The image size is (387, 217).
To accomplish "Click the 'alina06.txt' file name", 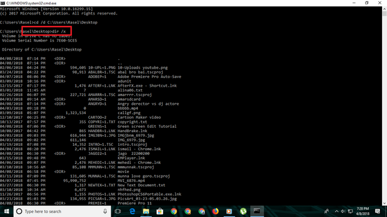I will 130,90.
